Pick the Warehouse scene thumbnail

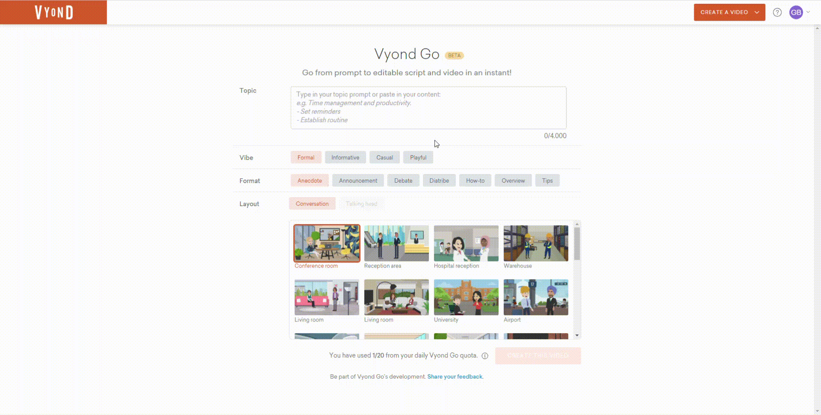click(x=536, y=243)
